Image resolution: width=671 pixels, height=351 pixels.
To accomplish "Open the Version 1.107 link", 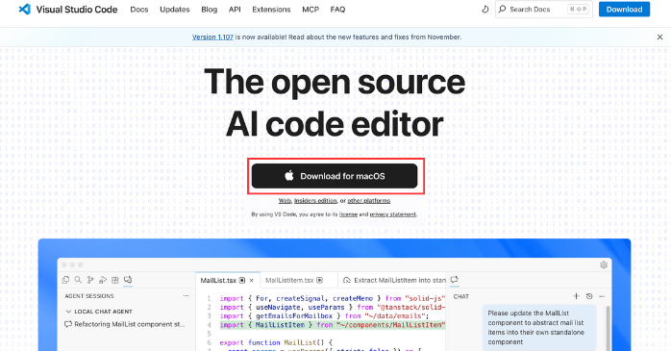I will 212,38.
